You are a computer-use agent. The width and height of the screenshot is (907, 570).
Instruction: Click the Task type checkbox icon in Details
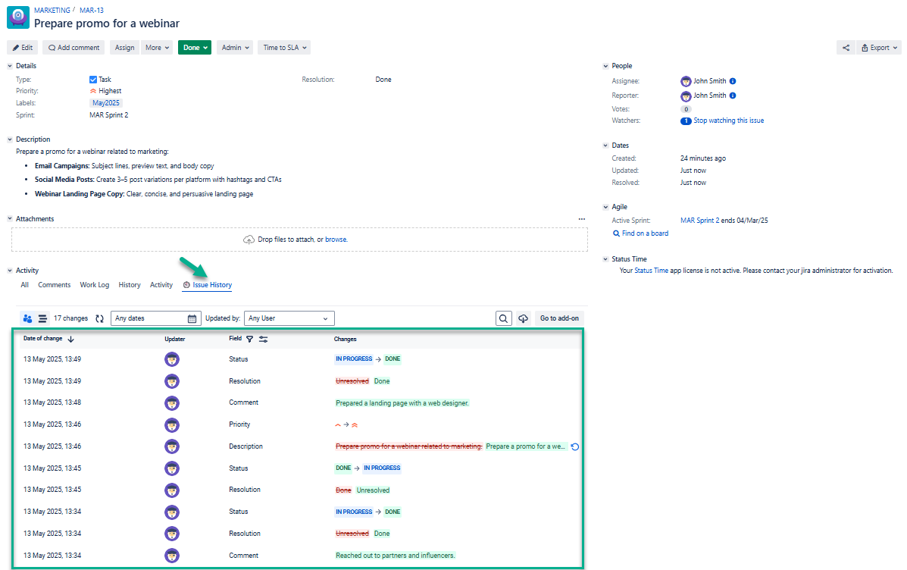[94, 79]
